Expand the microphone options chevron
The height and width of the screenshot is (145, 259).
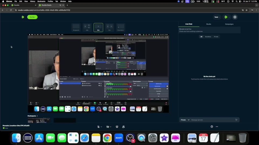[101, 126]
